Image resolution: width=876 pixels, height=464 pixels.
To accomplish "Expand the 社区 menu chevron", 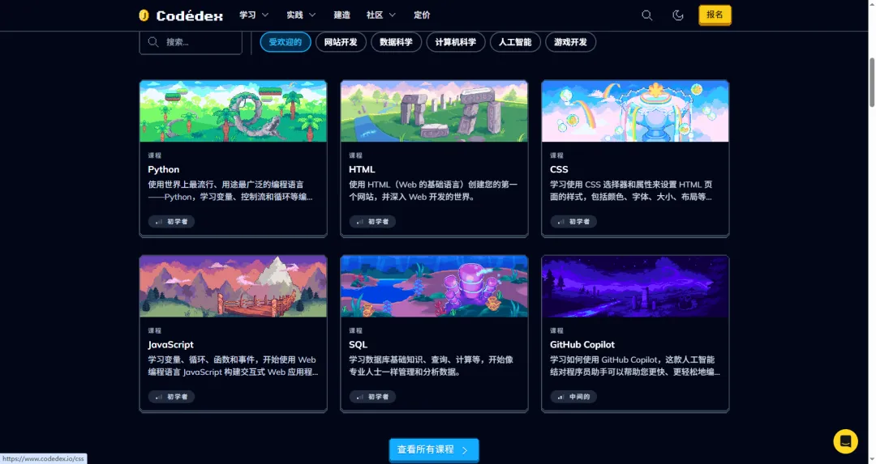I will coord(393,15).
